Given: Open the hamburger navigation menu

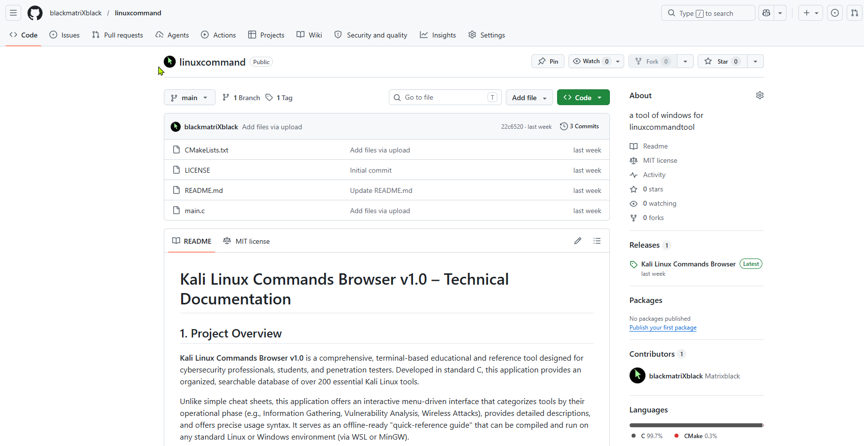Looking at the screenshot, I should pos(13,13).
